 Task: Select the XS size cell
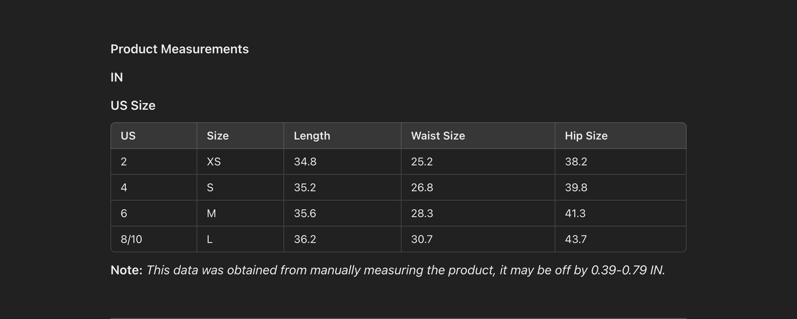pyautogui.click(x=213, y=162)
